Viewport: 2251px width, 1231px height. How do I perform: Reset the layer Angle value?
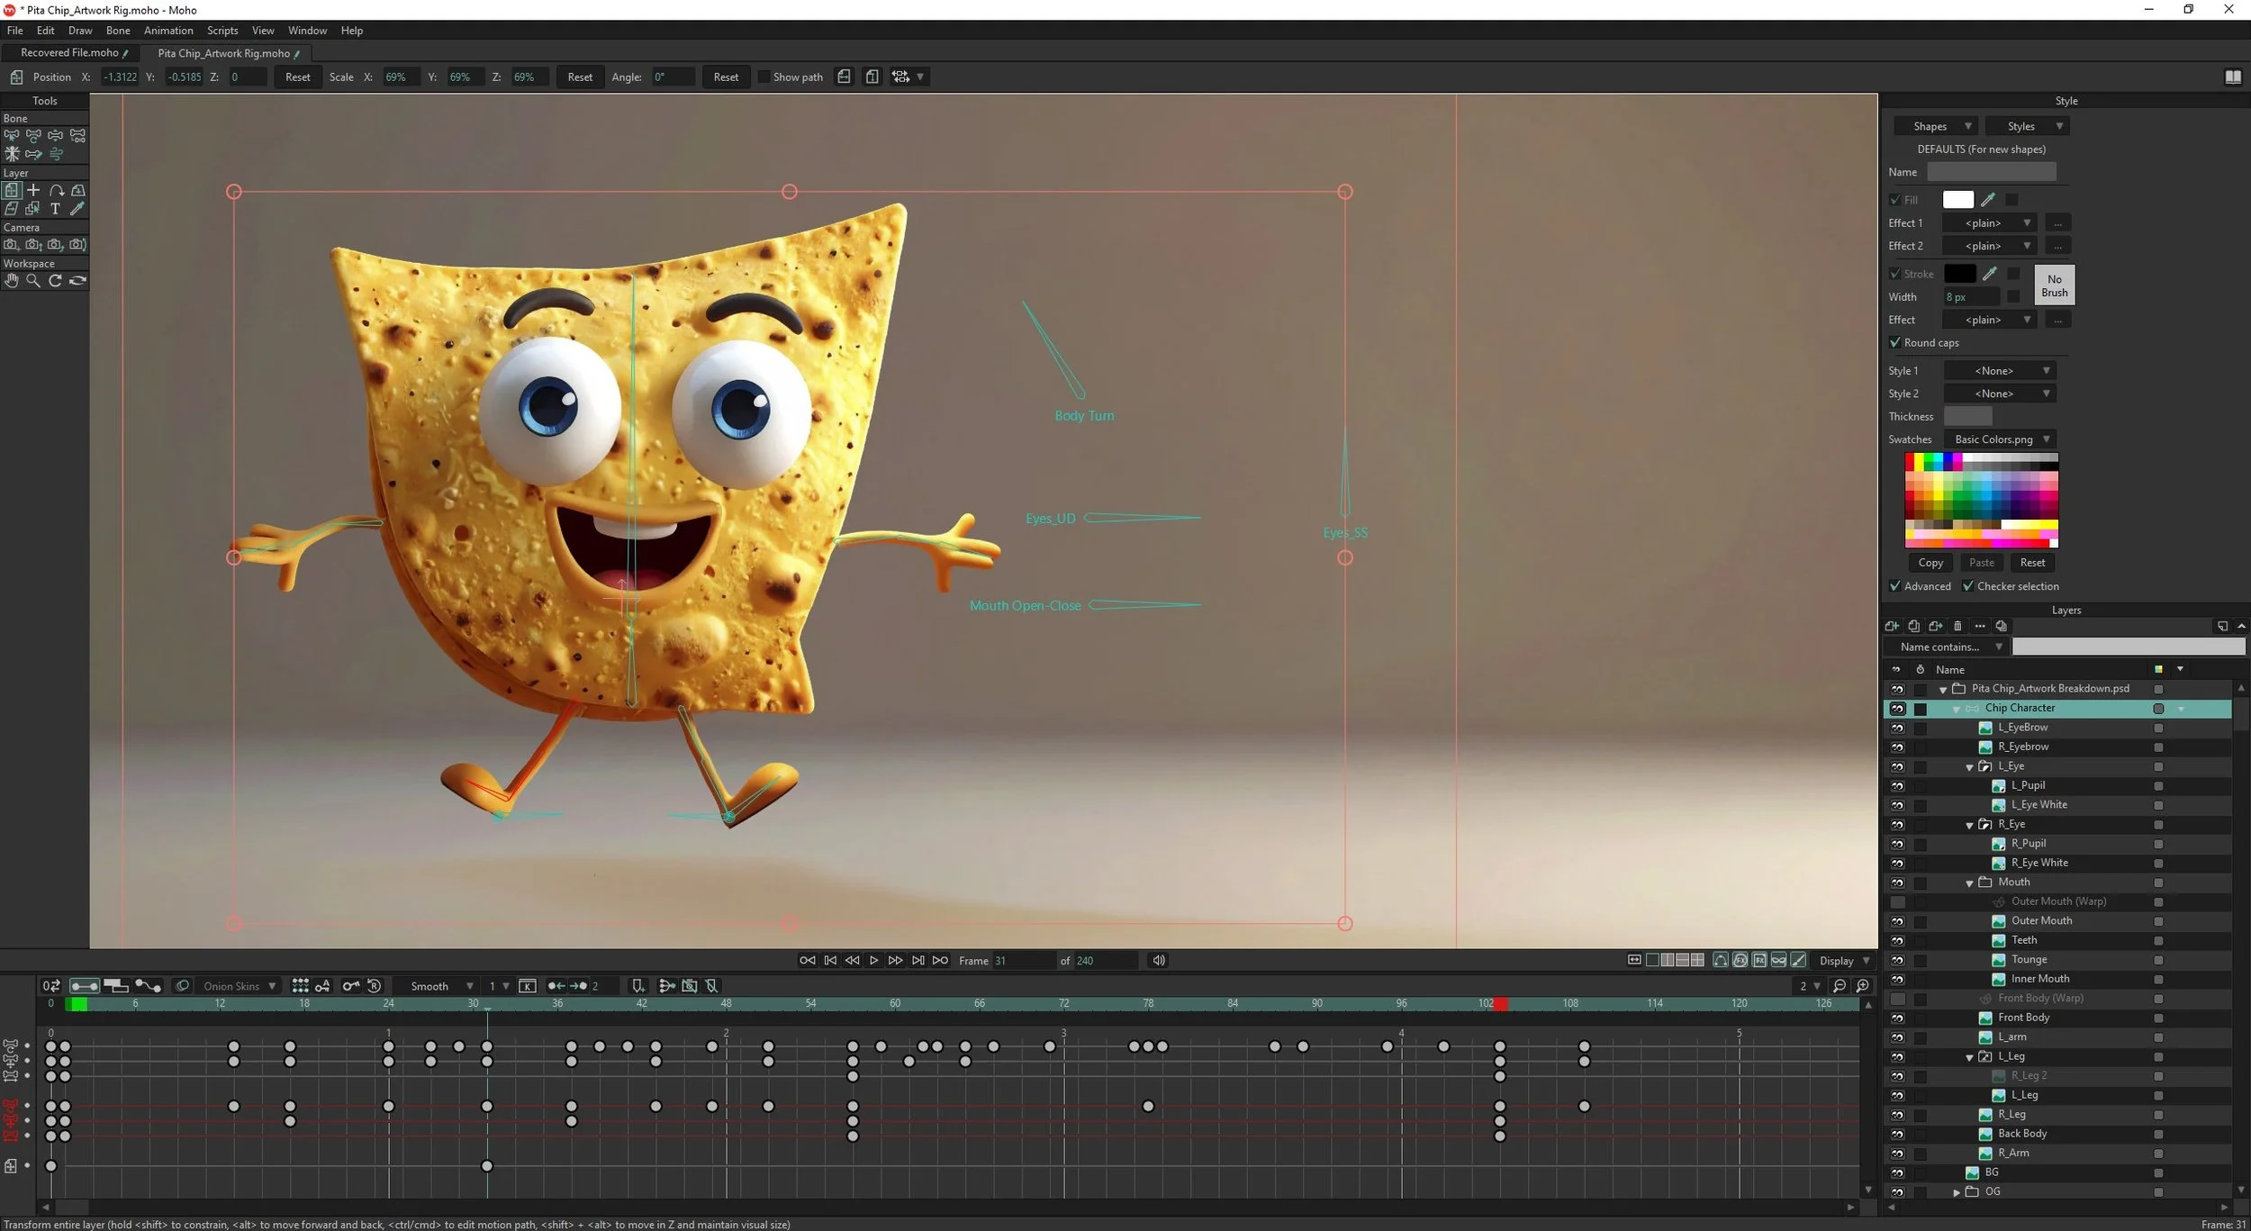coord(725,77)
